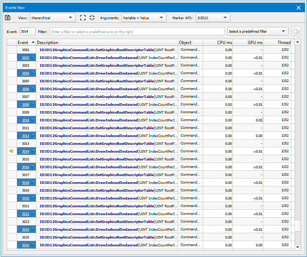307x257 pixels.
Task: Focus the Filter text field
Action: tap(137, 32)
